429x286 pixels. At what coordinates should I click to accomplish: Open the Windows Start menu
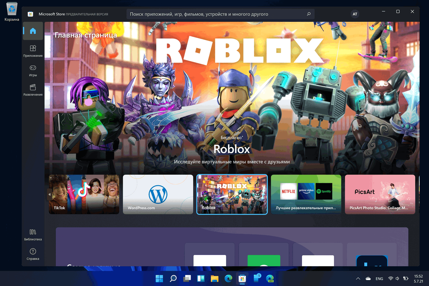(159, 279)
